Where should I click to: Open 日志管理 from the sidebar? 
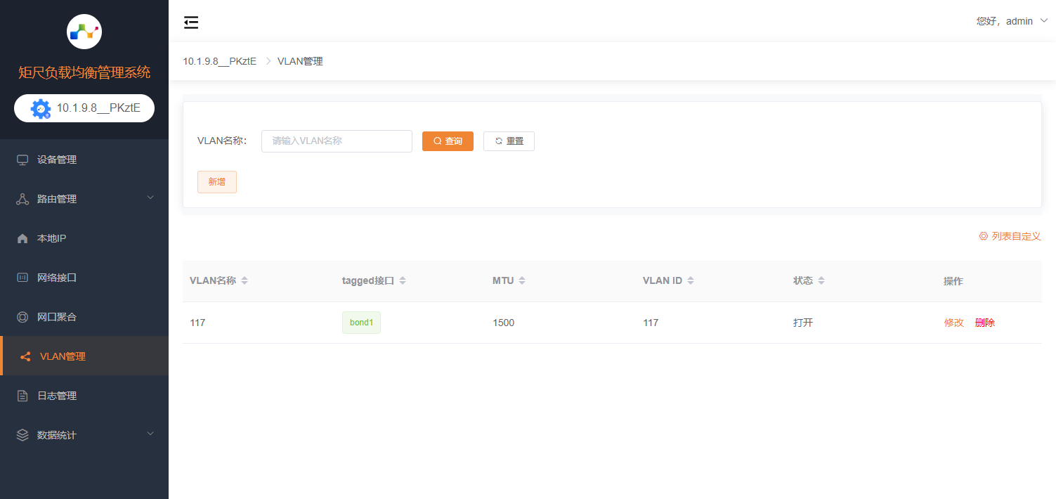click(x=57, y=396)
